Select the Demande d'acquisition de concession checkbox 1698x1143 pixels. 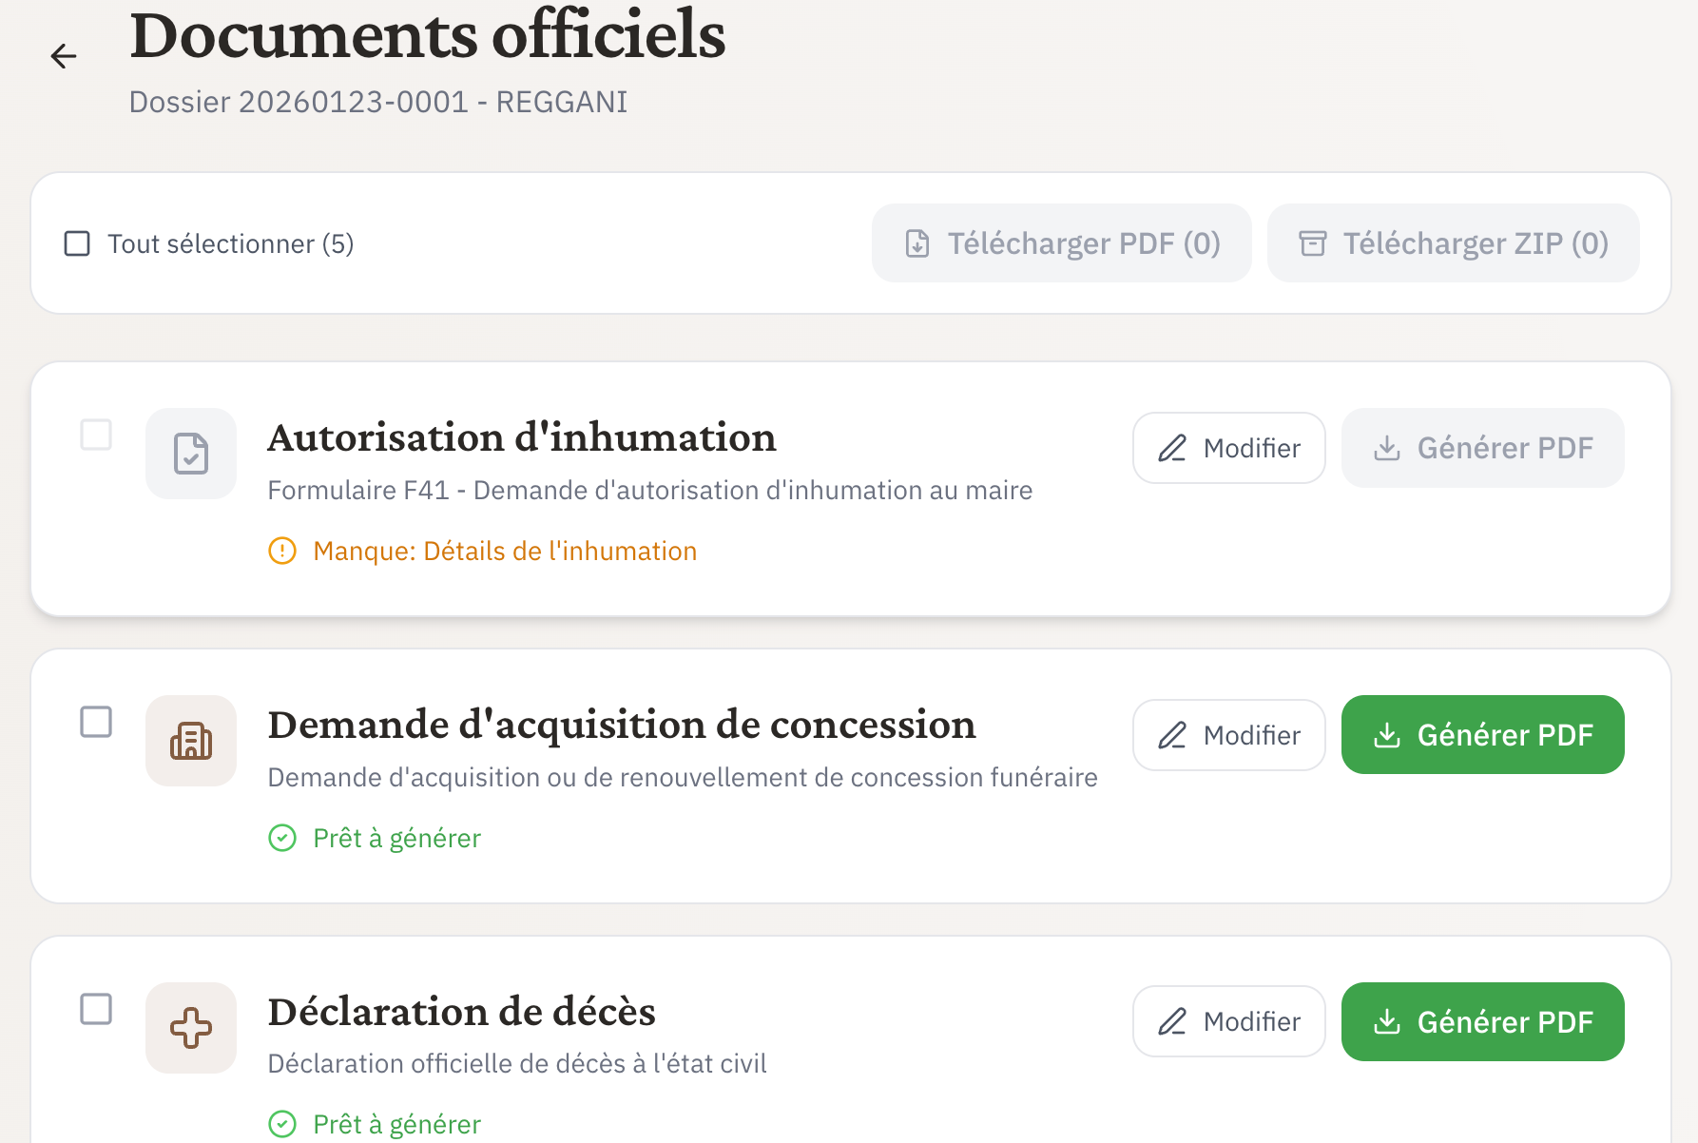(x=96, y=723)
